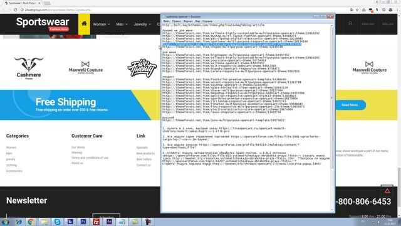Open Google Chrome from the taskbar

tap(31, 222)
